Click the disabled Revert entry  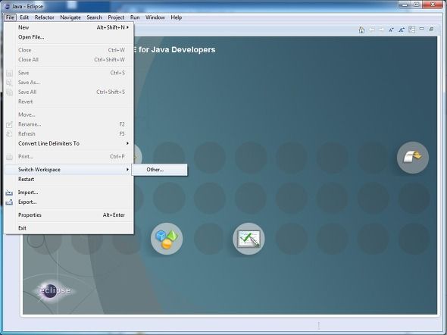click(69, 102)
